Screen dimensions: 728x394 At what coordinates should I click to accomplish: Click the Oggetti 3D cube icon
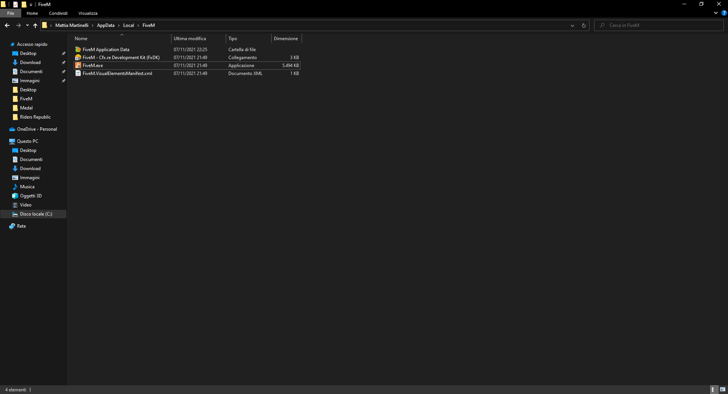click(15, 196)
